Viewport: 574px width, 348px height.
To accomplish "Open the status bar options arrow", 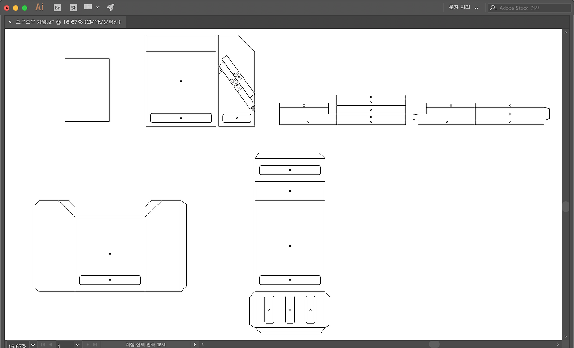I will 195,344.
